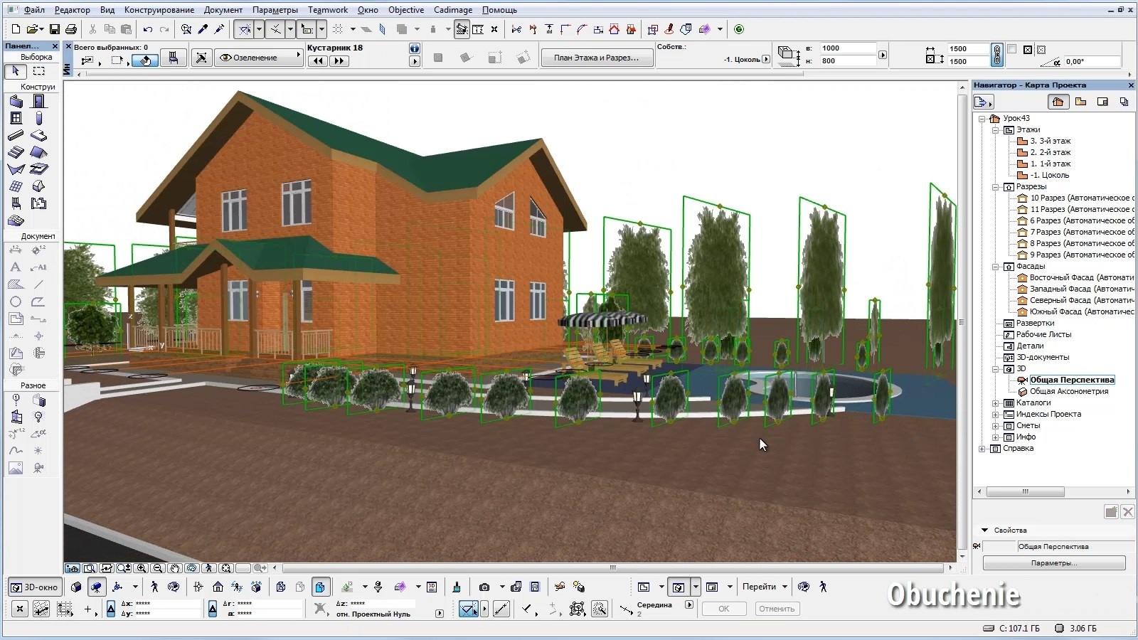The height and width of the screenshot is (640, 1138).
Task: Collapse the Этажи tree node
Action: point(996,130)
